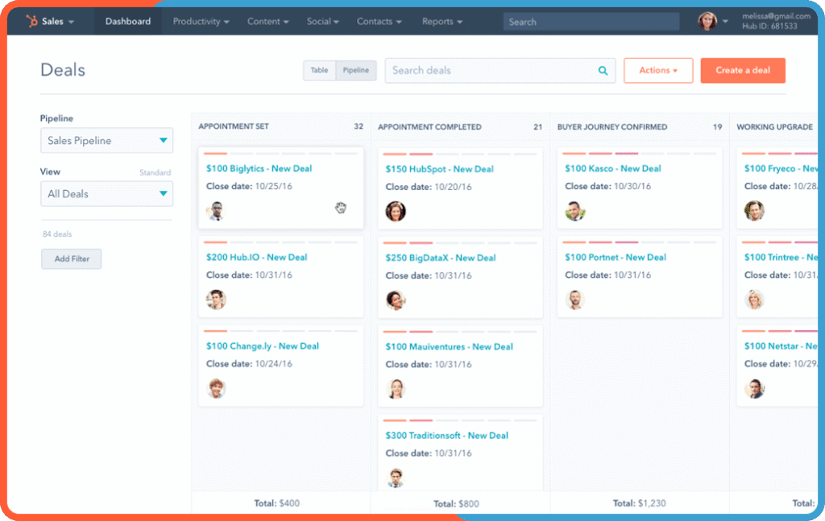Click the avatar on the $100 Kasco deal
This screenshot has width=825, height=521.
tap(574, 212)
